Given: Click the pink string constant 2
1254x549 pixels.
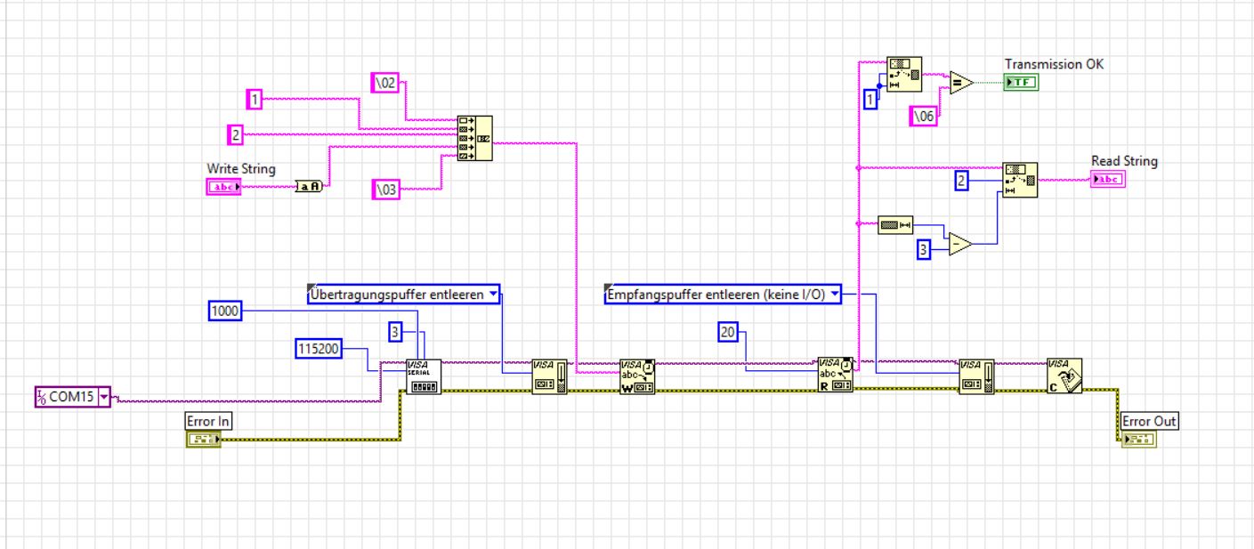Looking at the screenshot, I should coord(236,135).
